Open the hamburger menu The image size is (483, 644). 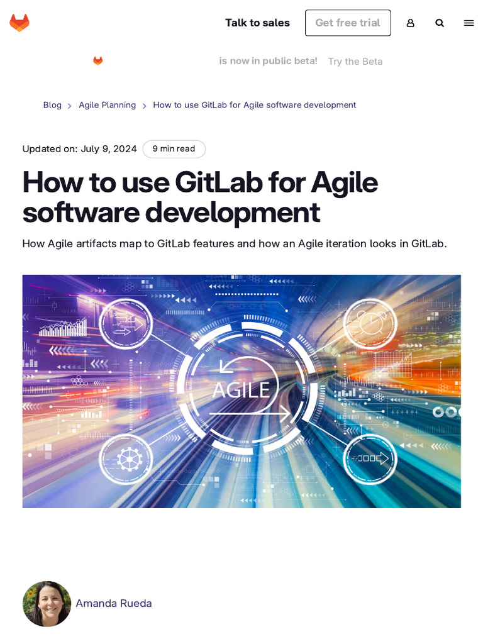pyautogui.click(x=469, y=23)
